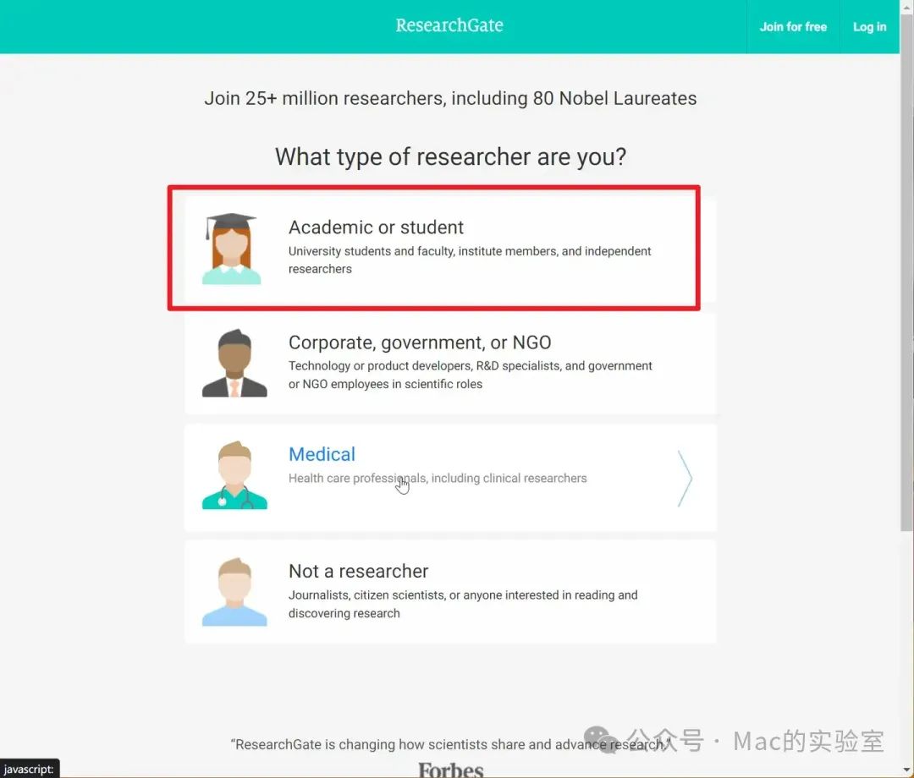Screen dimensions: 914x778
Task: Click the vertical scrollbar thumb
Action: coord(907,274)
